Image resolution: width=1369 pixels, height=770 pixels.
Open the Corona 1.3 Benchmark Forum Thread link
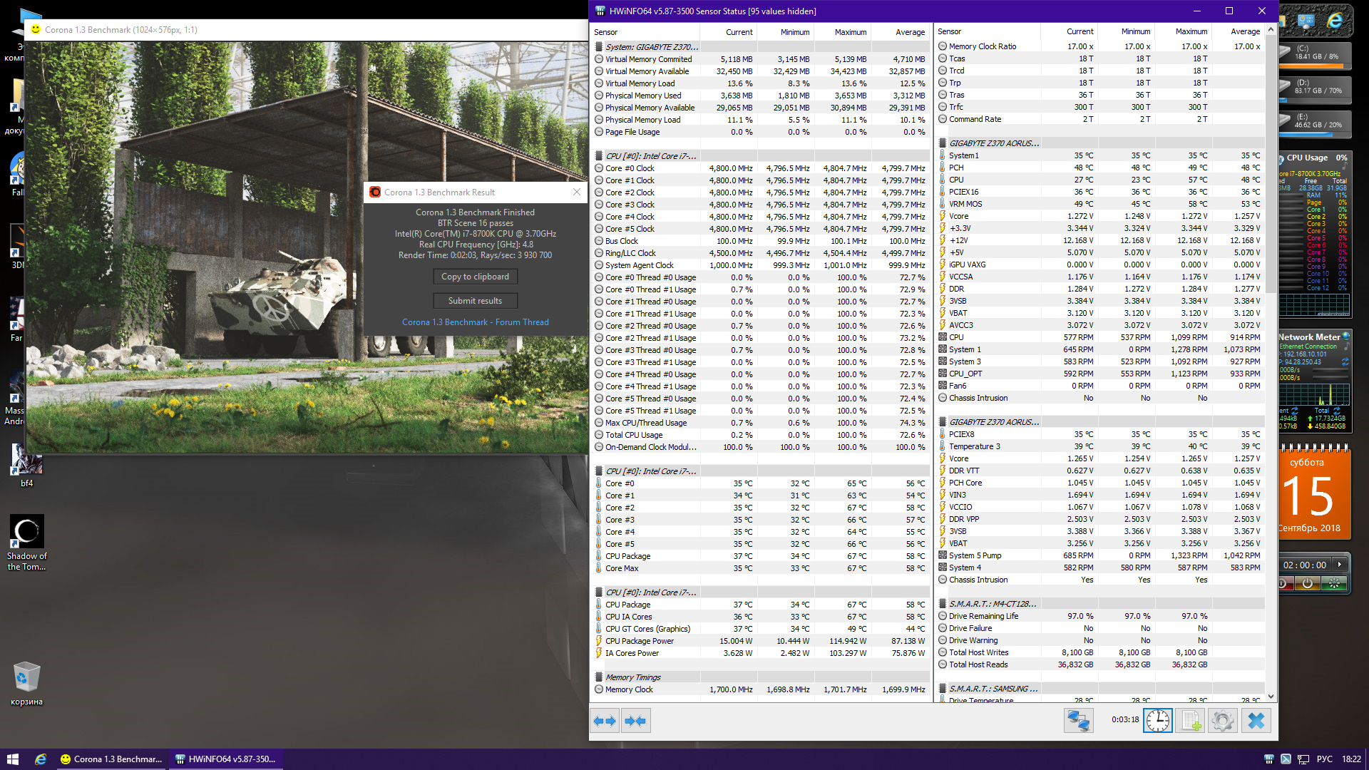coord(475,322)
